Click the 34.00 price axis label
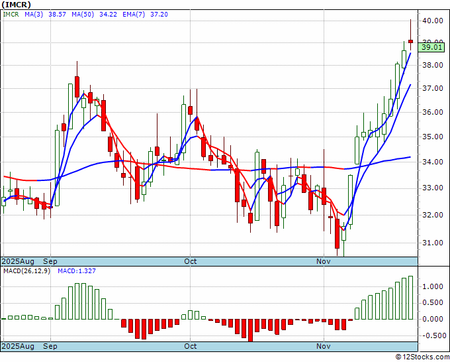This screenshot has height=362, width=450. (433, 162)
